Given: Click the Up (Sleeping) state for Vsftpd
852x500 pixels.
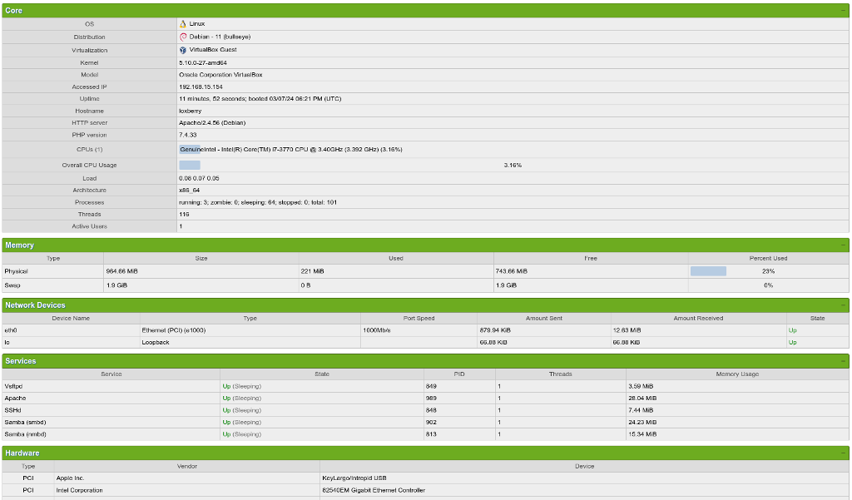Looking at the screenshot, I should point(242,386).
